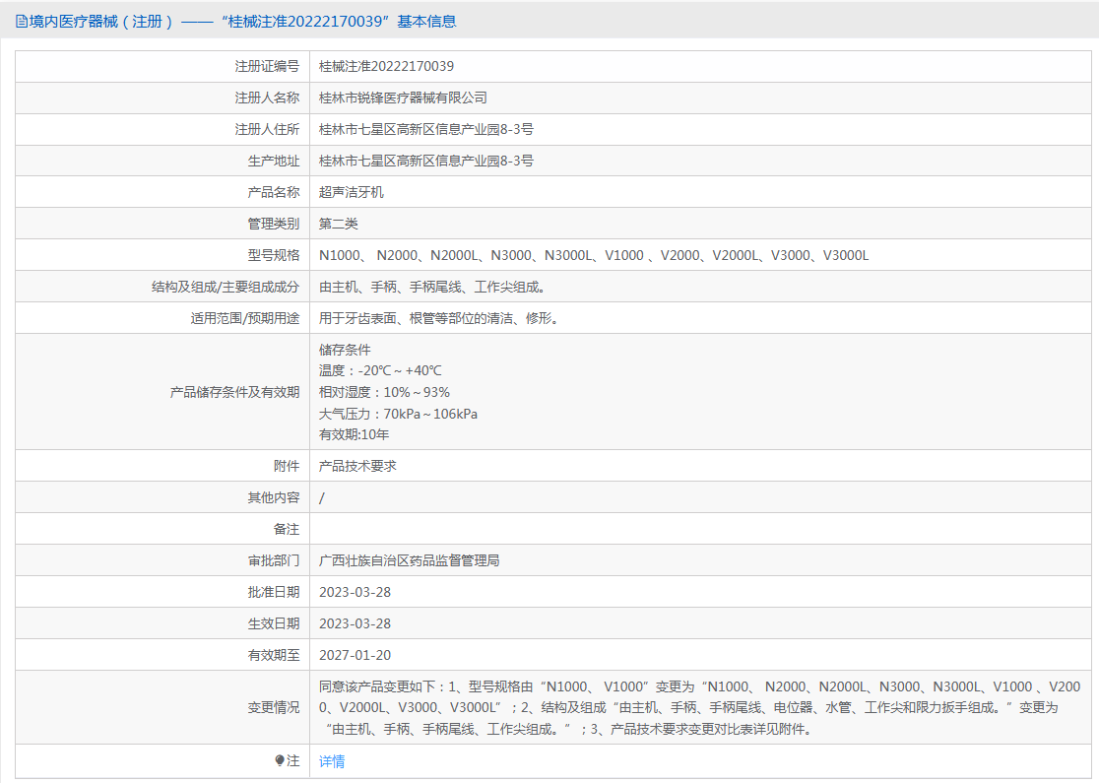1099x783 pixels.
Task: Click the 附件 label
Action: pyautogui.click(x=287, y=466)
